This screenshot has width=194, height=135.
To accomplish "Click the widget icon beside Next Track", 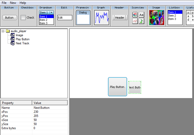I will pyautogui.click(x=13, y=43).
